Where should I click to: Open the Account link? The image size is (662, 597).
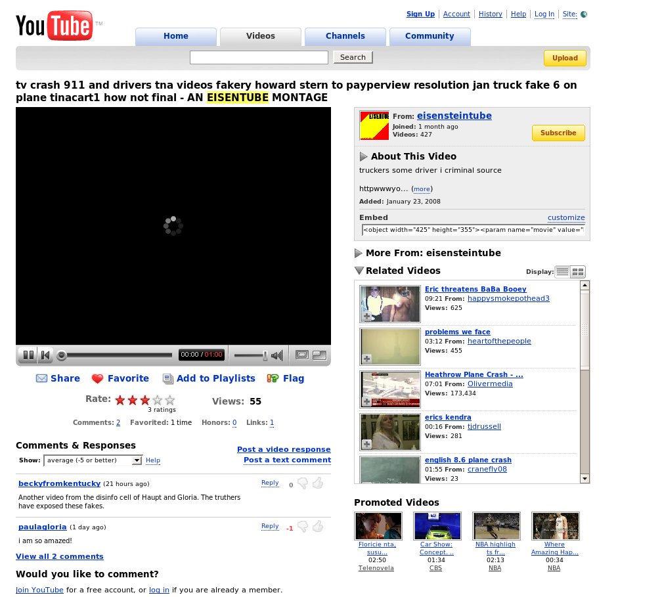pos(456,14)
